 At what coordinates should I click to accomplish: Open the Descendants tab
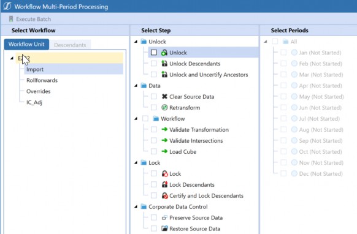point(70,45)
